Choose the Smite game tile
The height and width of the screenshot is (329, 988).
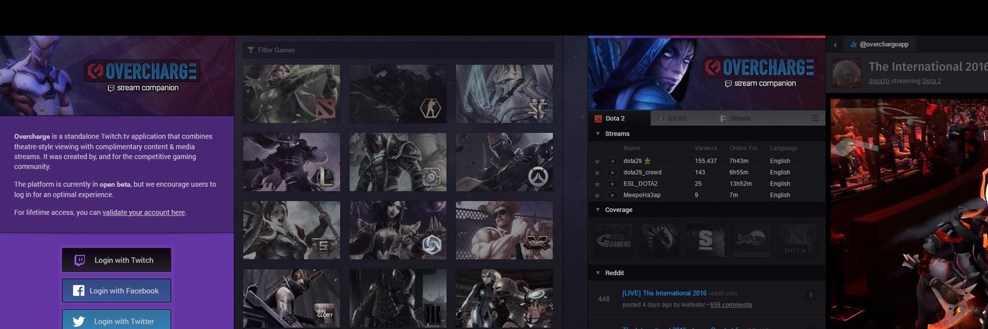[292, 230]
